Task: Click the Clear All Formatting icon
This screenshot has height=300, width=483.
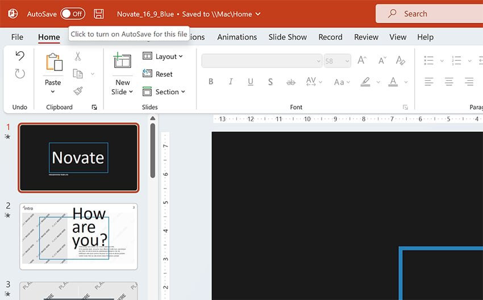Action: (x=401, y=60)
